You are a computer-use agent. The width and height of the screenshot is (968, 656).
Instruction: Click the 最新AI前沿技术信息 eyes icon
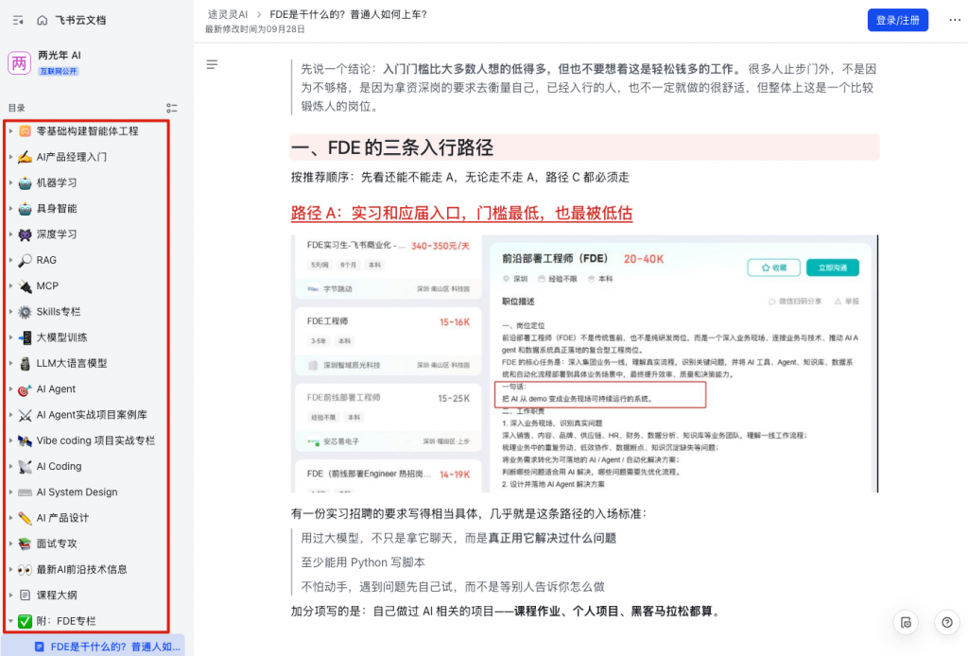tap(25, 569)
